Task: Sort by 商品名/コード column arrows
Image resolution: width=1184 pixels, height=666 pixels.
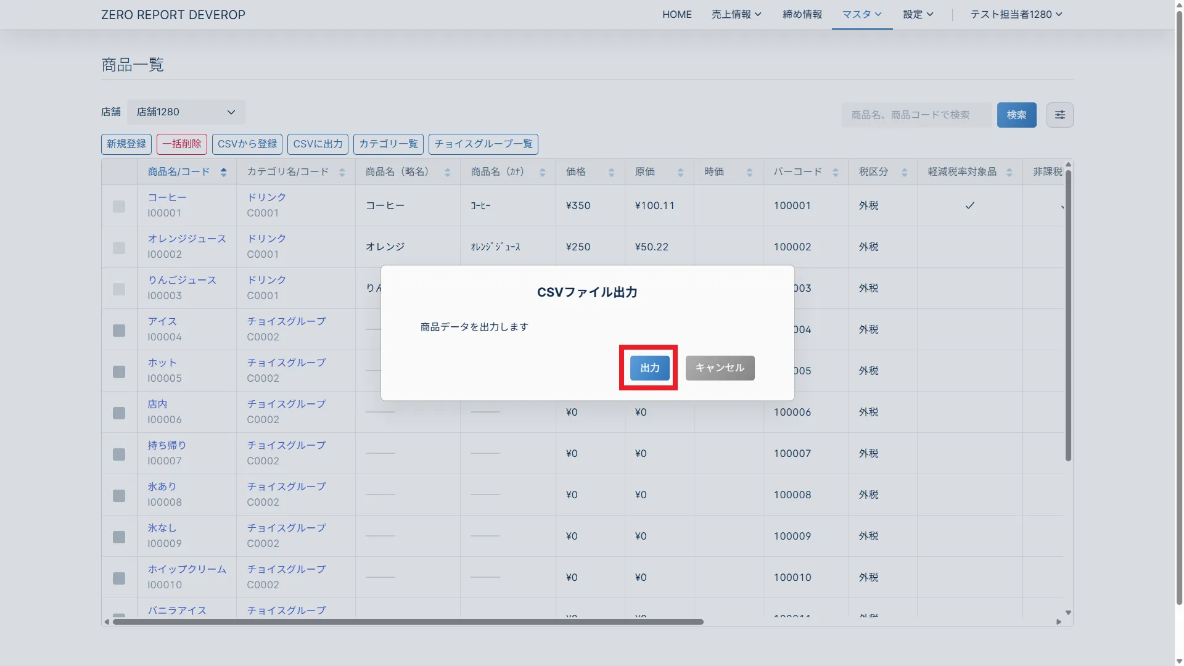Action: point(223,172)
